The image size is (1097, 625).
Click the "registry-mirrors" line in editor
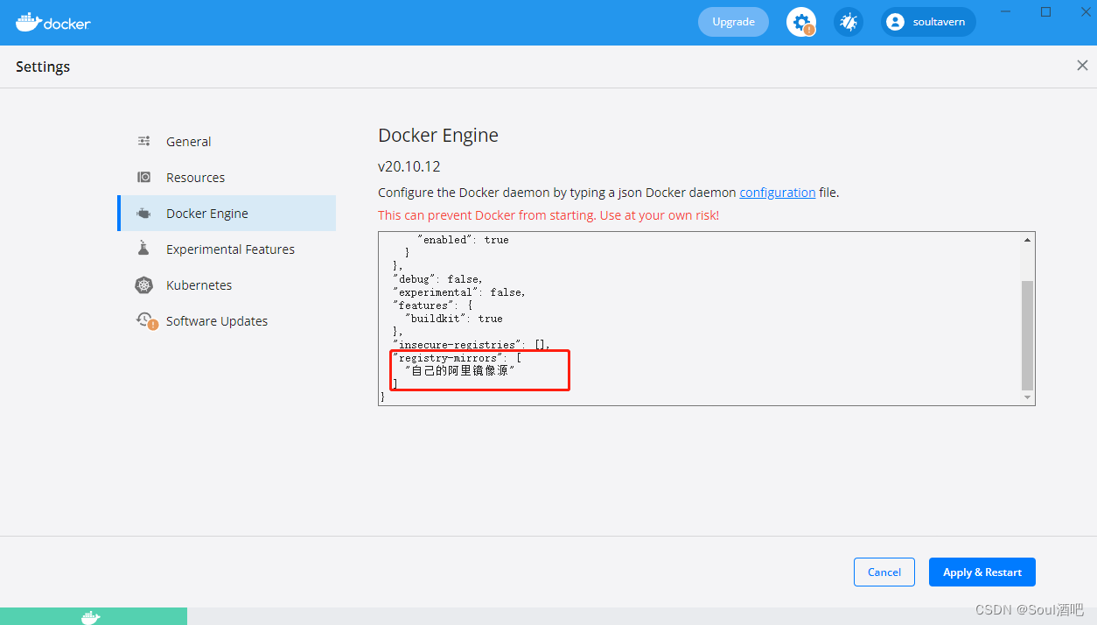coord(458,358)
